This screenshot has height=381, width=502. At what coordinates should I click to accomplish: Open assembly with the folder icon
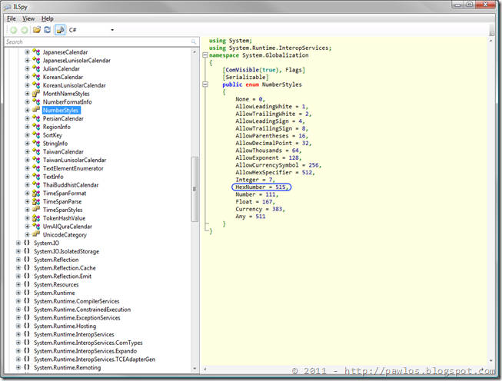pyautogui.click(x=37, y=30)
